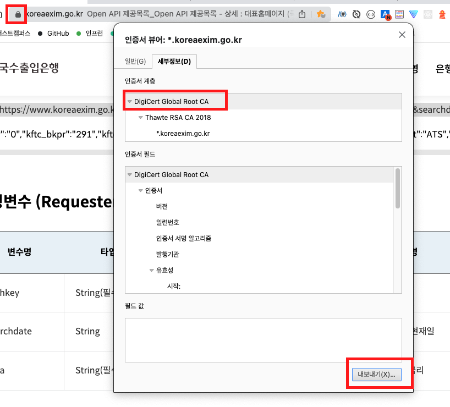The image size is (450, 407).
Task: Open the orange figure extension icon
Action: coord(442,14)
